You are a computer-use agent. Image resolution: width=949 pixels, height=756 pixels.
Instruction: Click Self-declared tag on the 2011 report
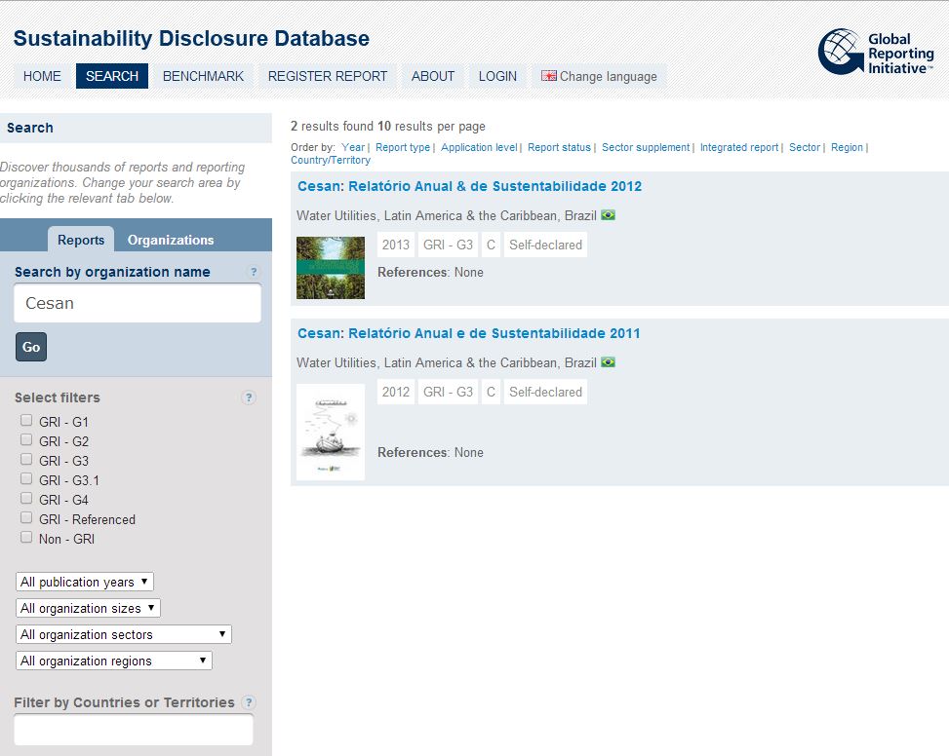coord(545,392)
